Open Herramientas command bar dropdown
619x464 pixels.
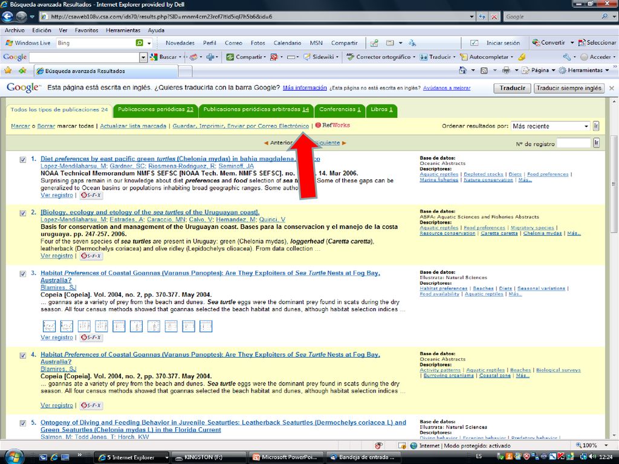pos(583,70)
